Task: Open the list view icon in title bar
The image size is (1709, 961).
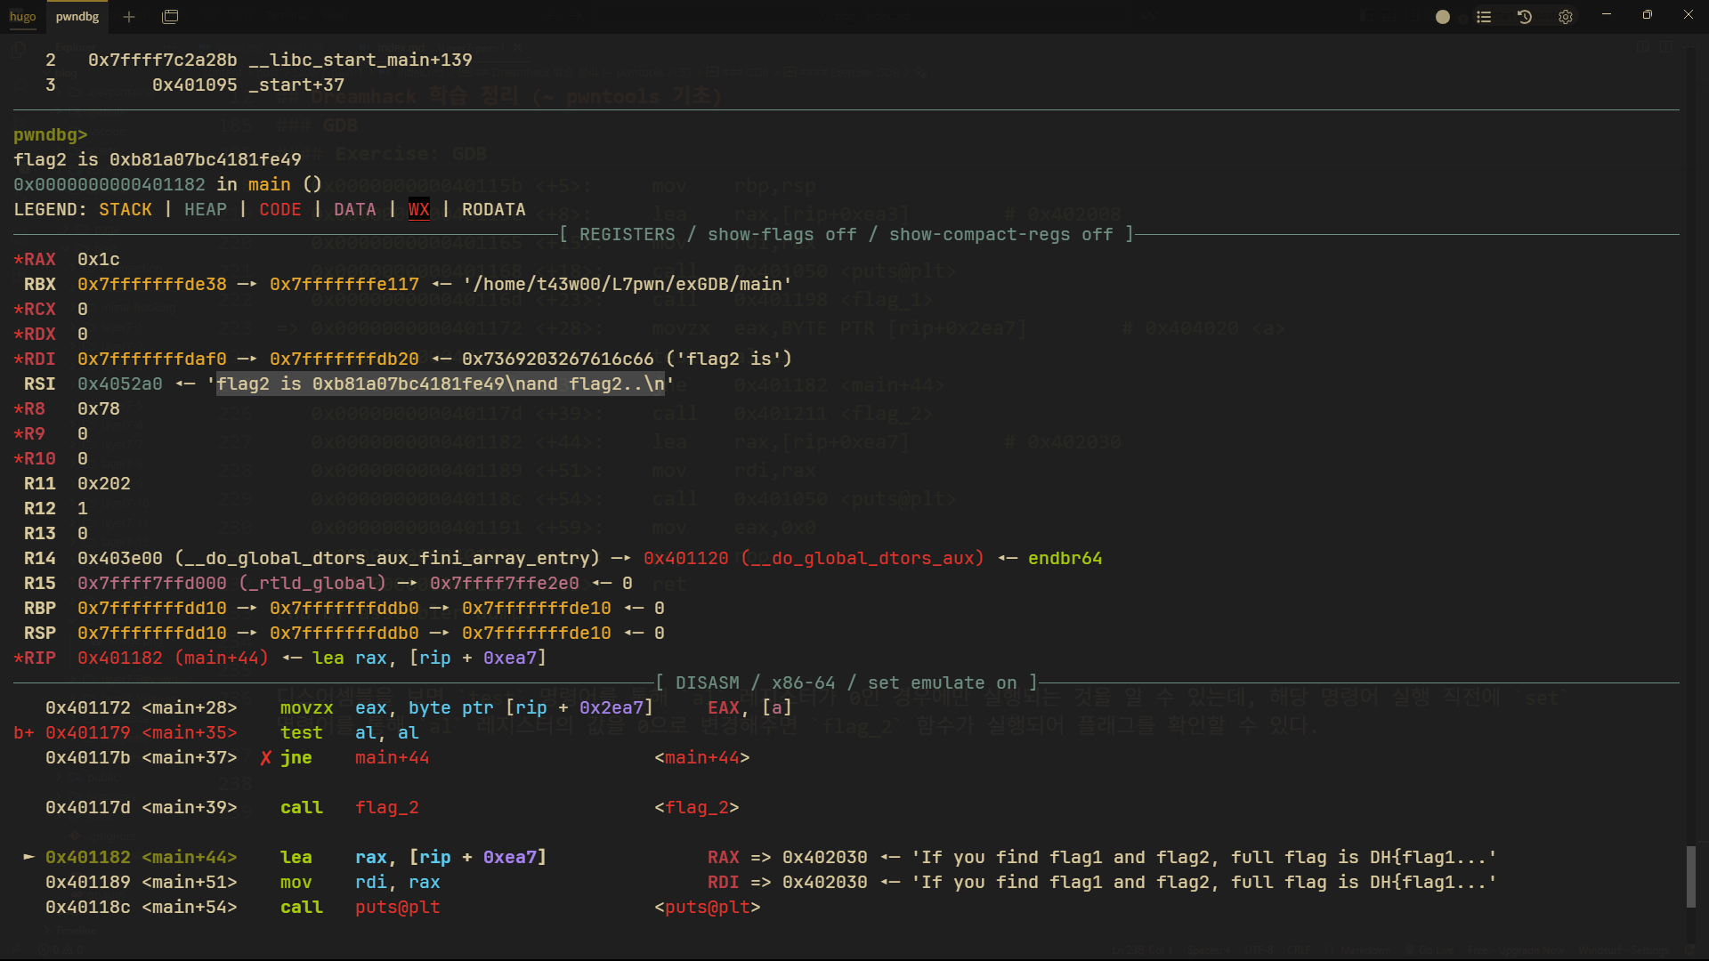Action: (1484, 17)
